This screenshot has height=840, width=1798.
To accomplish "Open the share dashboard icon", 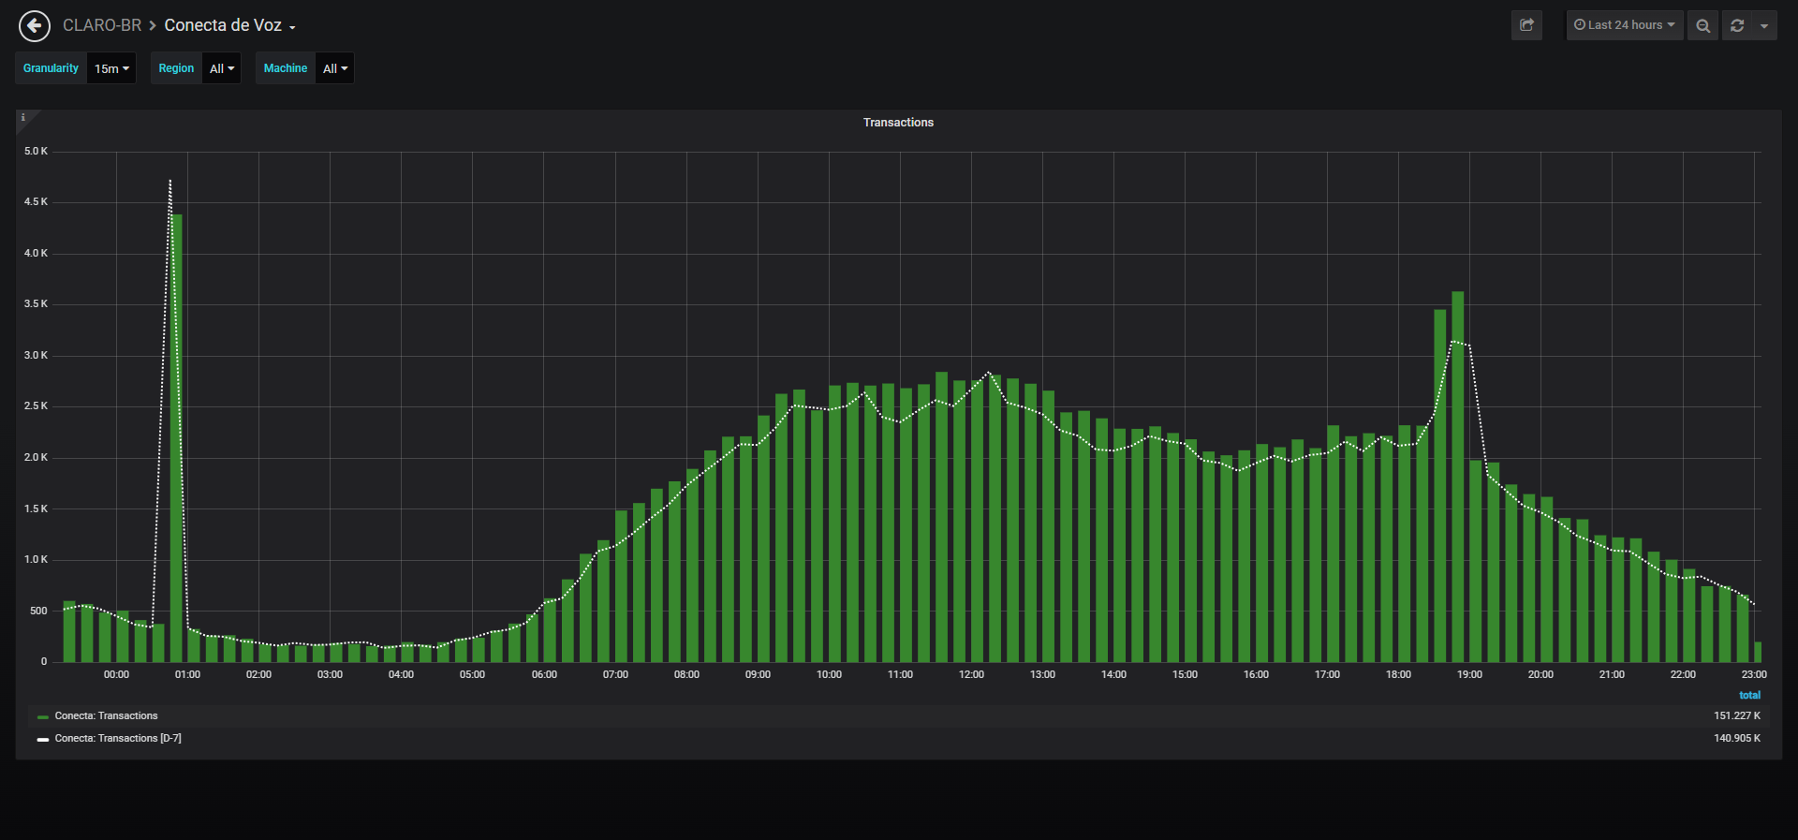I will [x=1526, y=25].
